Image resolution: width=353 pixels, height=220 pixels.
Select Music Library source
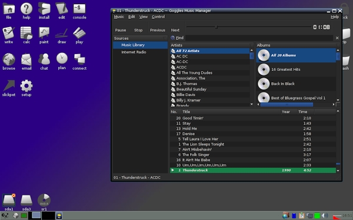tap(140, 45)
